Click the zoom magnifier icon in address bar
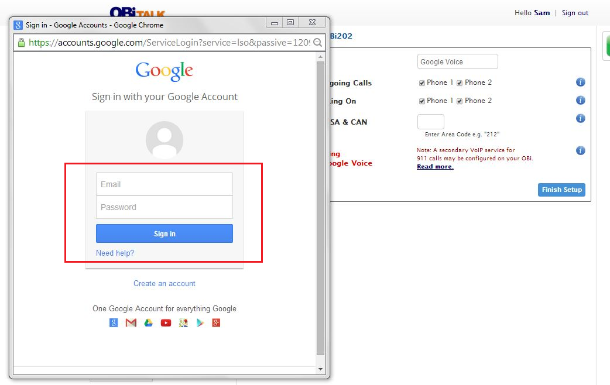Screen dimensions: 610x385 317,42
